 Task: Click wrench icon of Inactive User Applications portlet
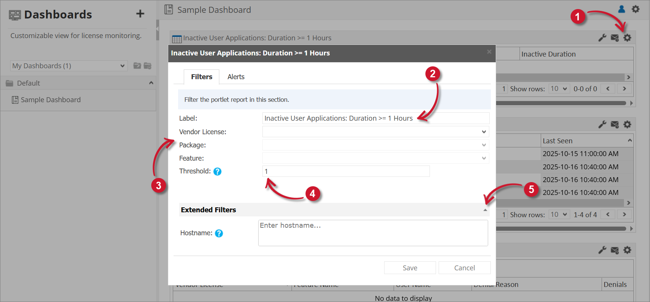[x=602, y=38]
